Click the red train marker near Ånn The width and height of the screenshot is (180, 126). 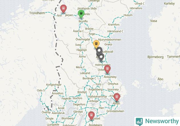[63, 8]
